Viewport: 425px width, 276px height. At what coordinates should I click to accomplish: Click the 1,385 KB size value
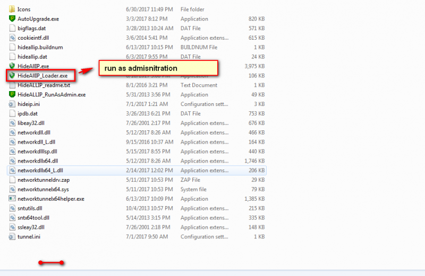point(254,199)
